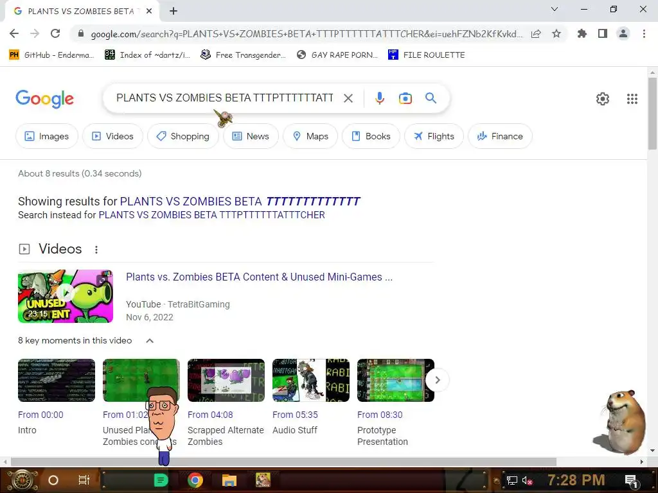Click inside the Google search field
Viewport: 658px width, 493px height.
click(224, 98)
